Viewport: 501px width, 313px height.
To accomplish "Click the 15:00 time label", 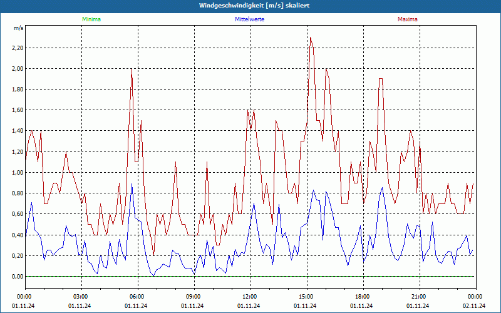I will [307, 296].
